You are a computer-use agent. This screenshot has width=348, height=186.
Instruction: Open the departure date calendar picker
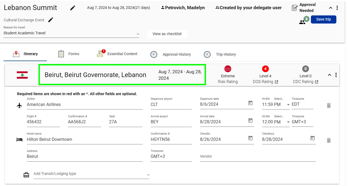point(250,103)
